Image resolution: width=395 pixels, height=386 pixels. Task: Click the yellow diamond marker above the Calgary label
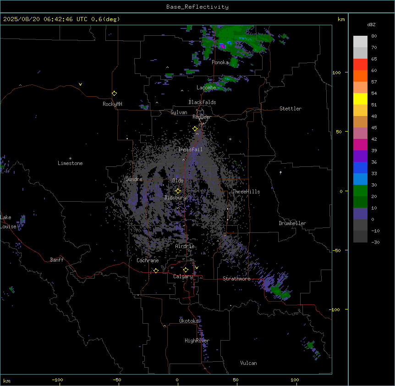[x=186, y=270]
